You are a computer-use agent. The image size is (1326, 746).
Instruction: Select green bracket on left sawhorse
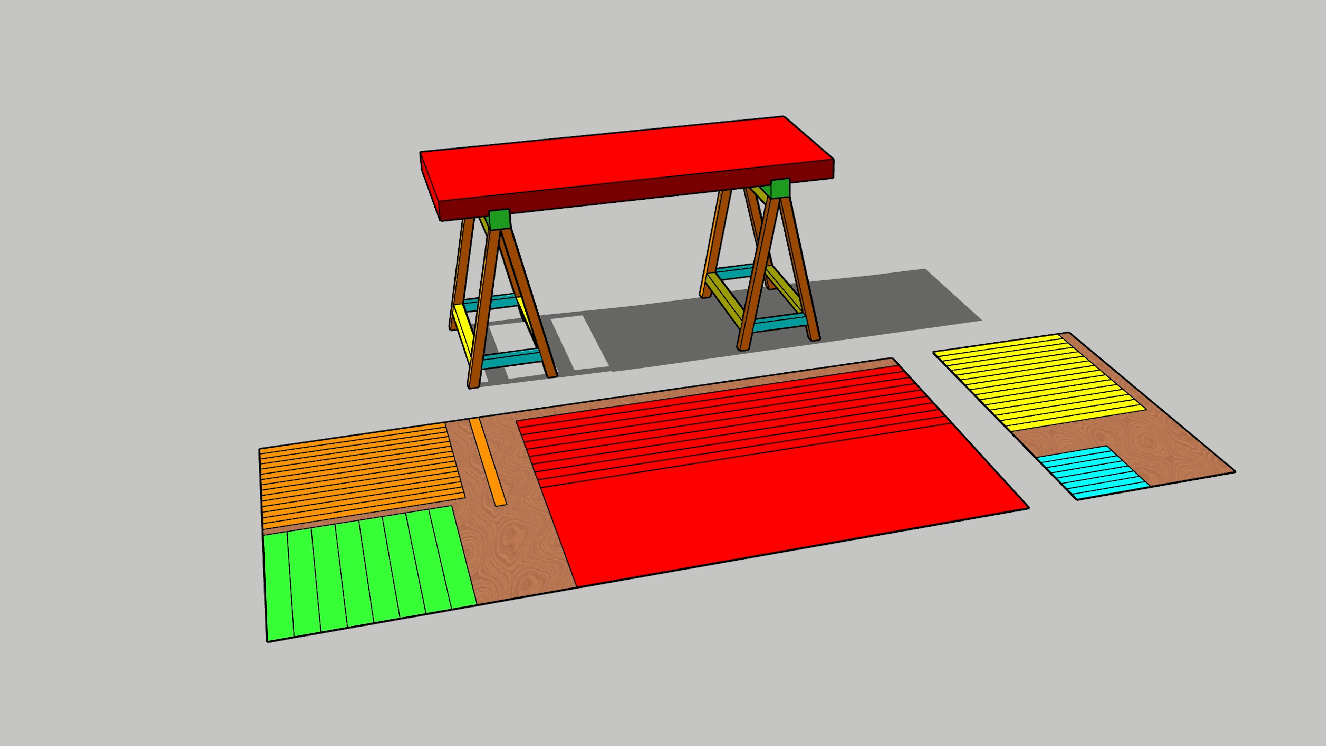click(x=499, y=219)
